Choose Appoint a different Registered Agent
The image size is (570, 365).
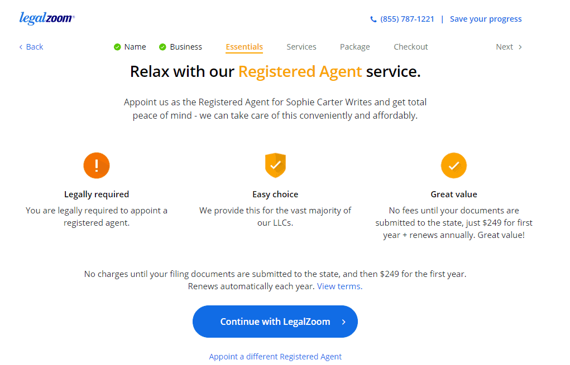275,357
